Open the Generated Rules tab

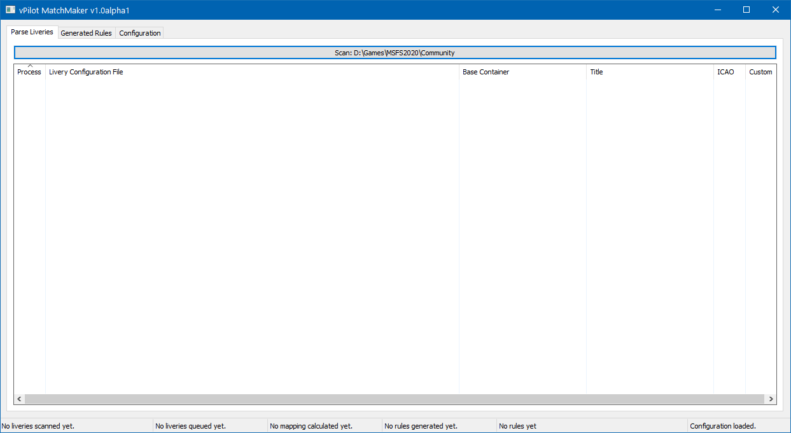coord(86,33)
